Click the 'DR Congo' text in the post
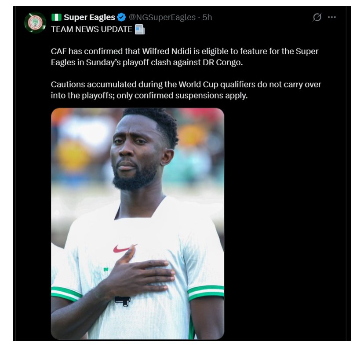 tap(226, 63)
